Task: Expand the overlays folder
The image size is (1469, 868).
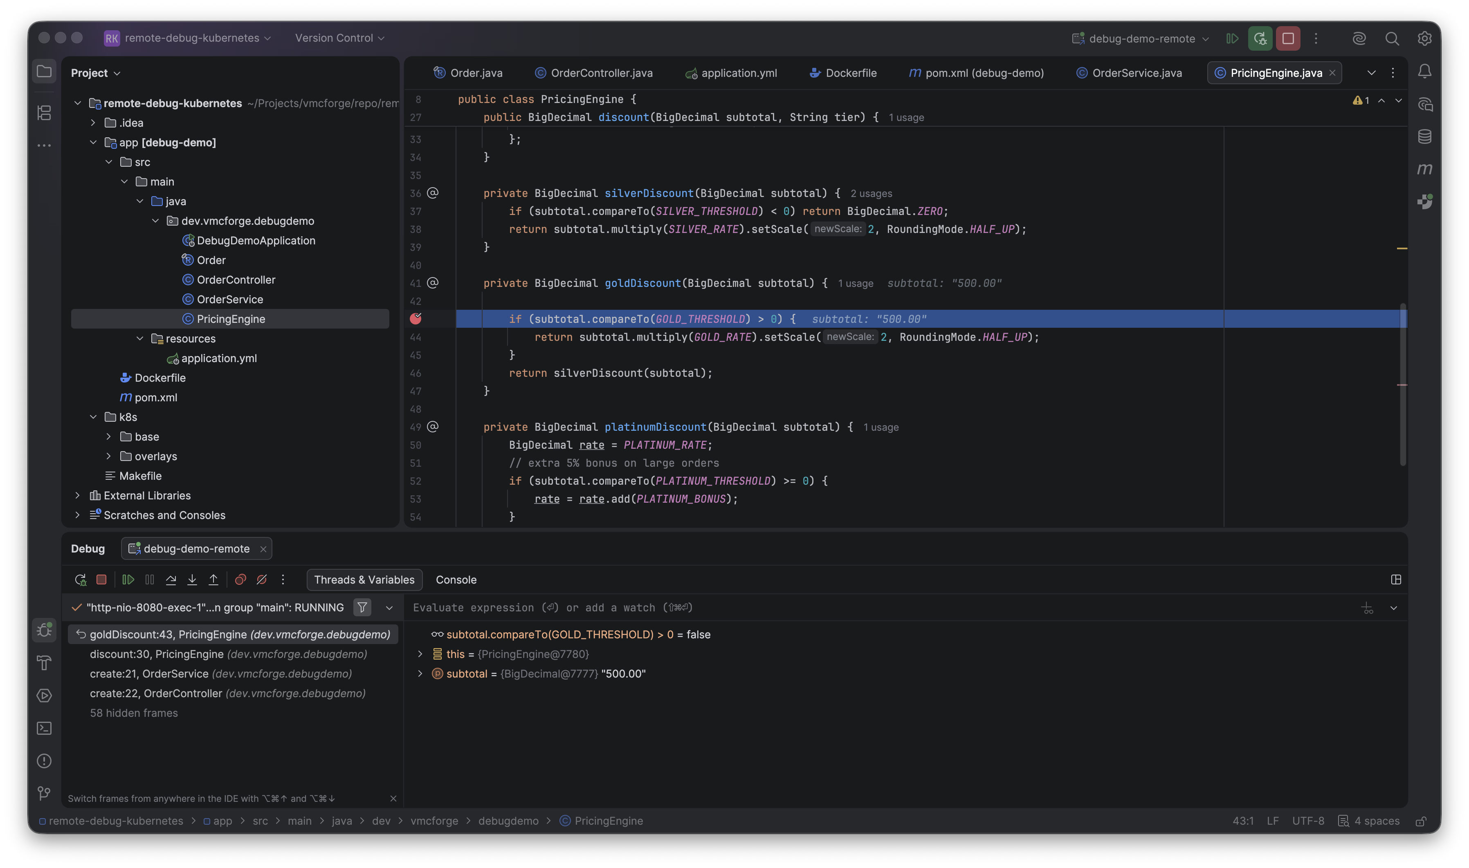Action: (109, 456)
